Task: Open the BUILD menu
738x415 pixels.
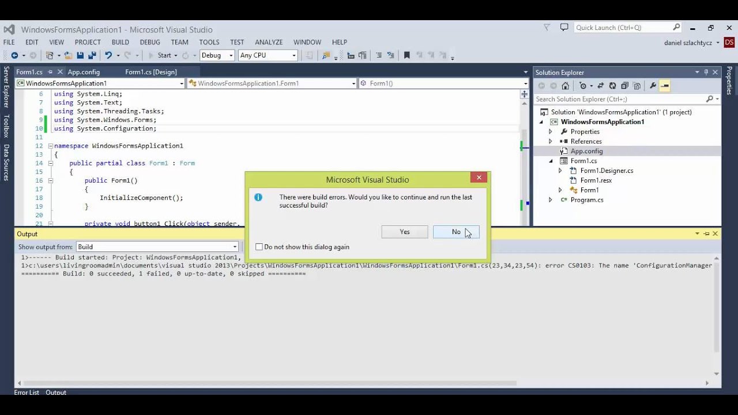Action: pyautogui.click(x=120, y=42)
